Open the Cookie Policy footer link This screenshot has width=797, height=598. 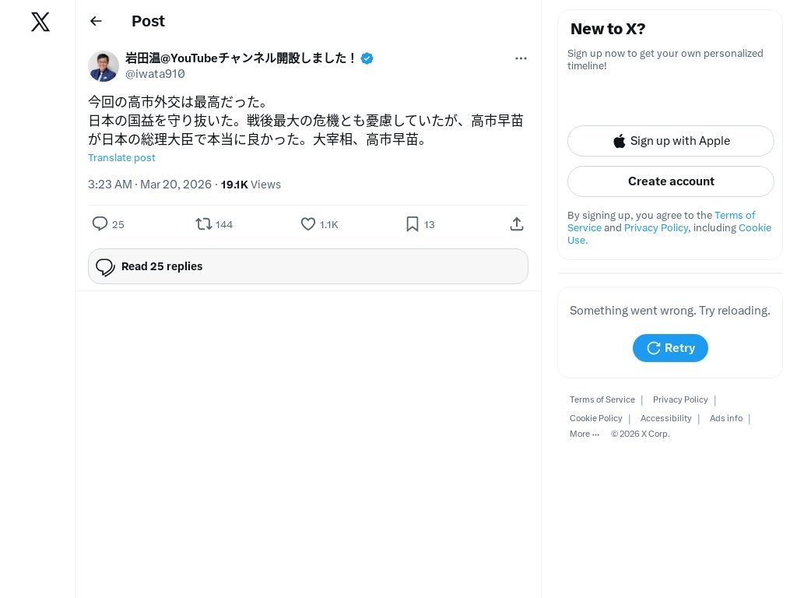coord(595,418)
